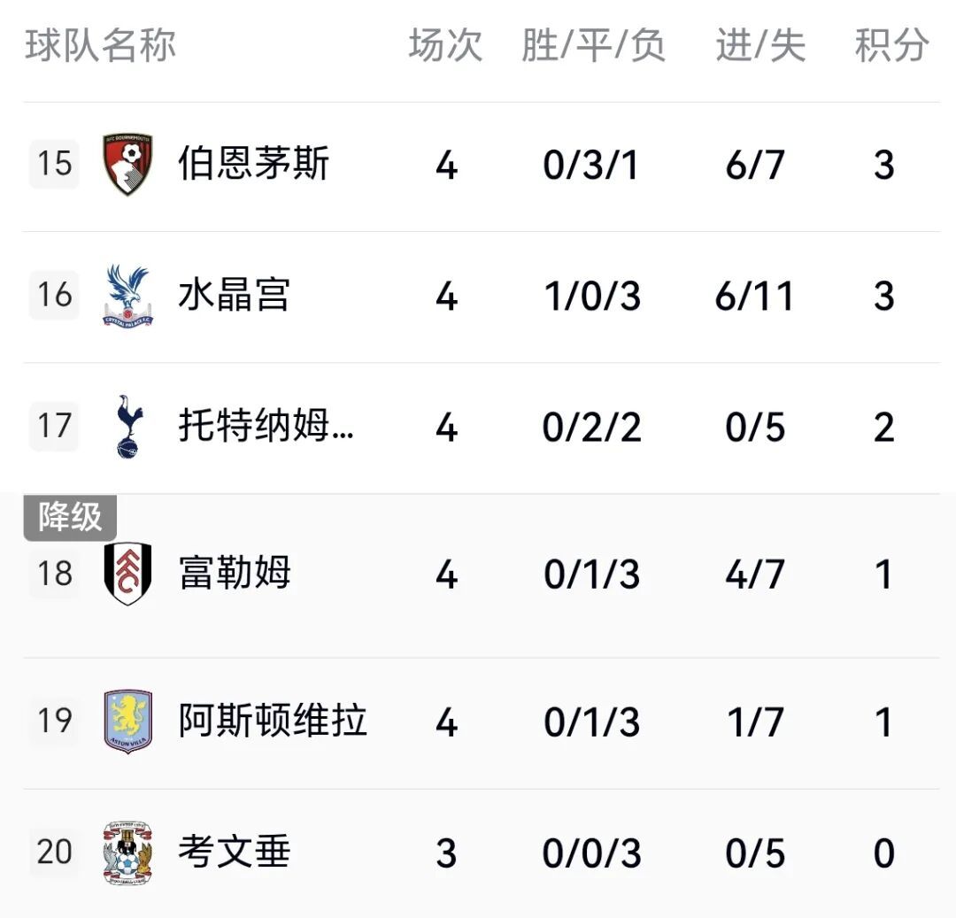Open team name 伯恩茅斯

pos(254,164)
